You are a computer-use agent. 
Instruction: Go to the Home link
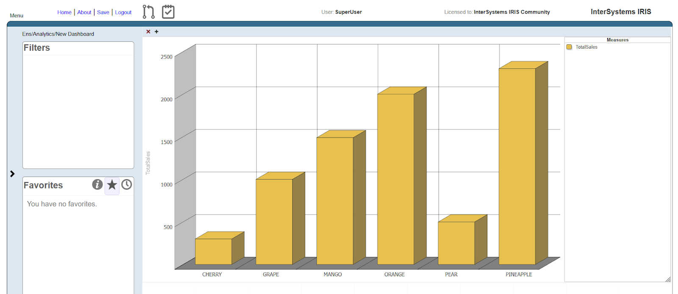click(64, 12)
